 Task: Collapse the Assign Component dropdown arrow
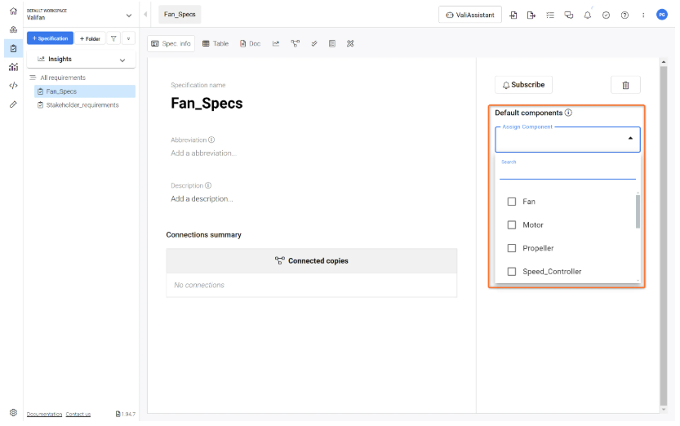click(x=629, y=140)
